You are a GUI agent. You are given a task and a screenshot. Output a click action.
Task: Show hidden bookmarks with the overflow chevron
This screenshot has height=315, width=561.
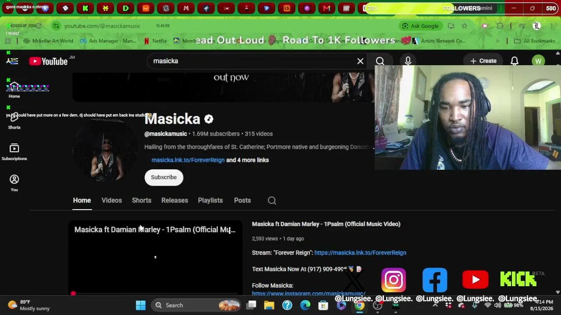(x=497, y=41)
